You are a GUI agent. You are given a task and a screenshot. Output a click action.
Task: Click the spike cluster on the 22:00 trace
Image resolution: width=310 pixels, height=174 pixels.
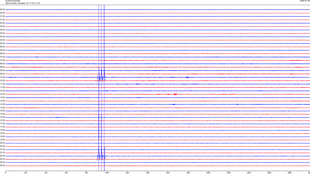coord(101,156)
